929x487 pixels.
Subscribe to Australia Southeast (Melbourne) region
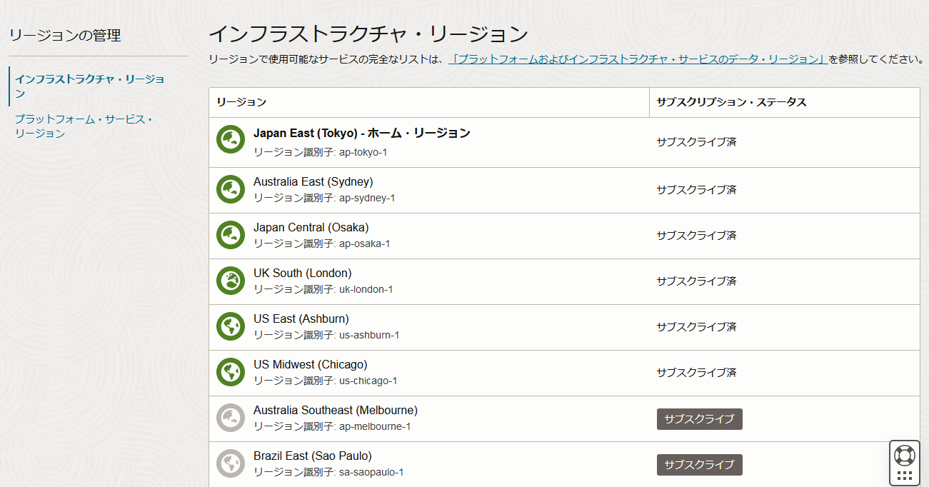tap(699, 419)
